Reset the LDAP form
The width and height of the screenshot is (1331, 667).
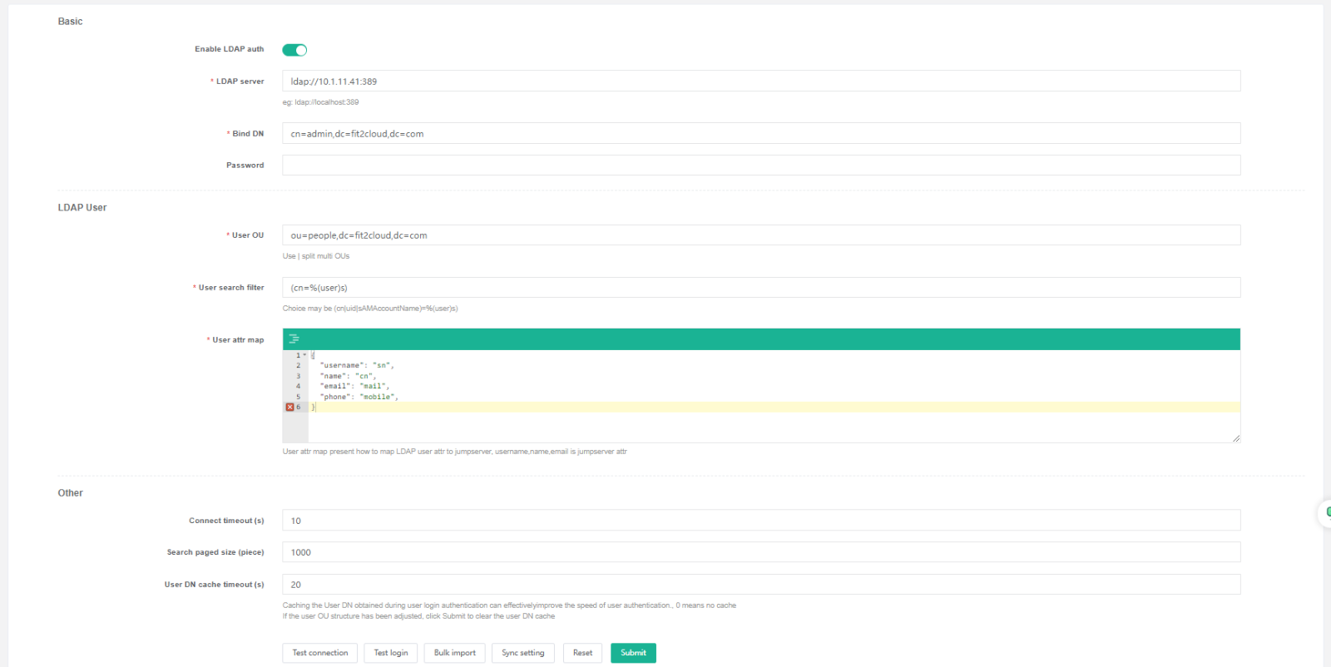pos(582,653)
